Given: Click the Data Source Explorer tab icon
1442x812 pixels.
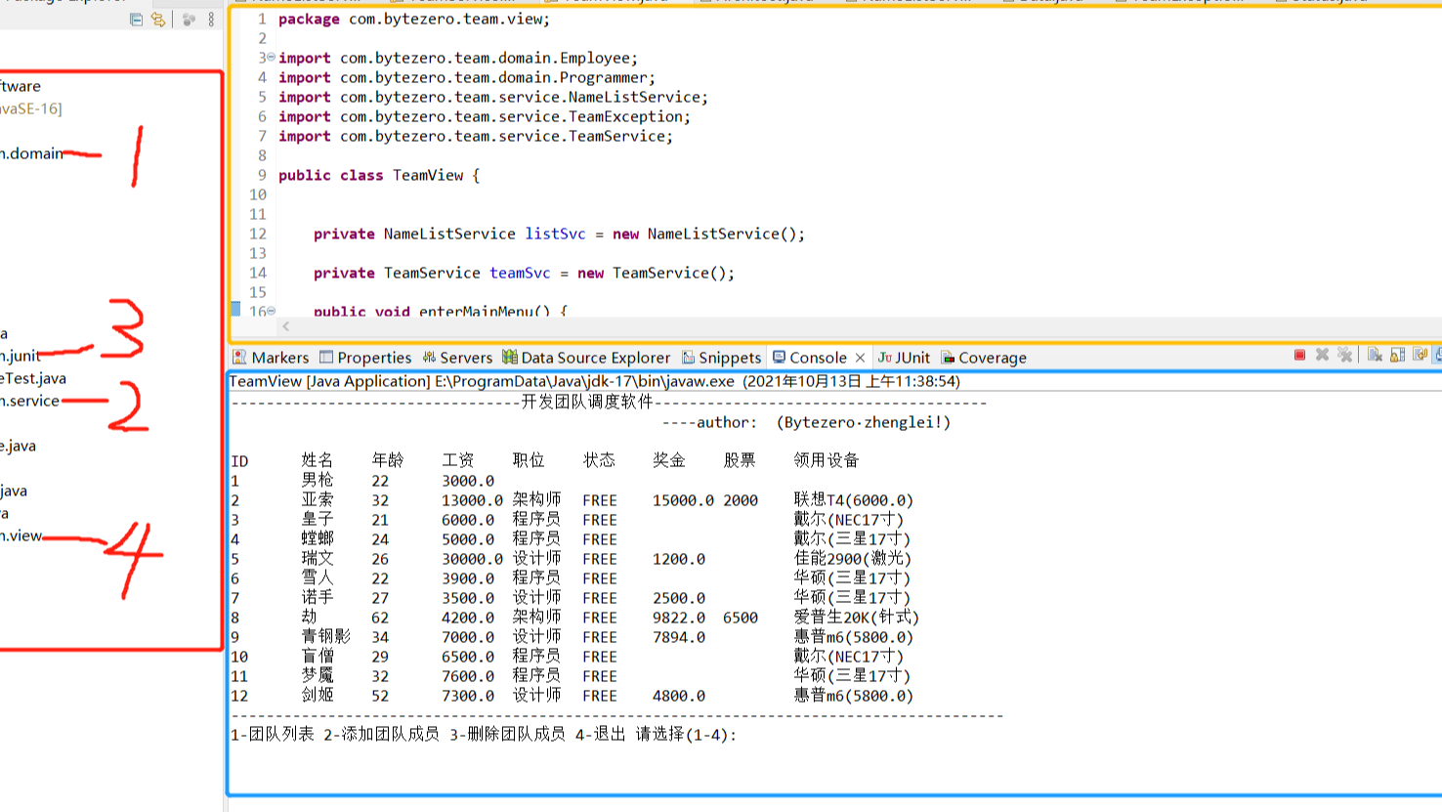Looking at the screenshot, I should (510, 357).
